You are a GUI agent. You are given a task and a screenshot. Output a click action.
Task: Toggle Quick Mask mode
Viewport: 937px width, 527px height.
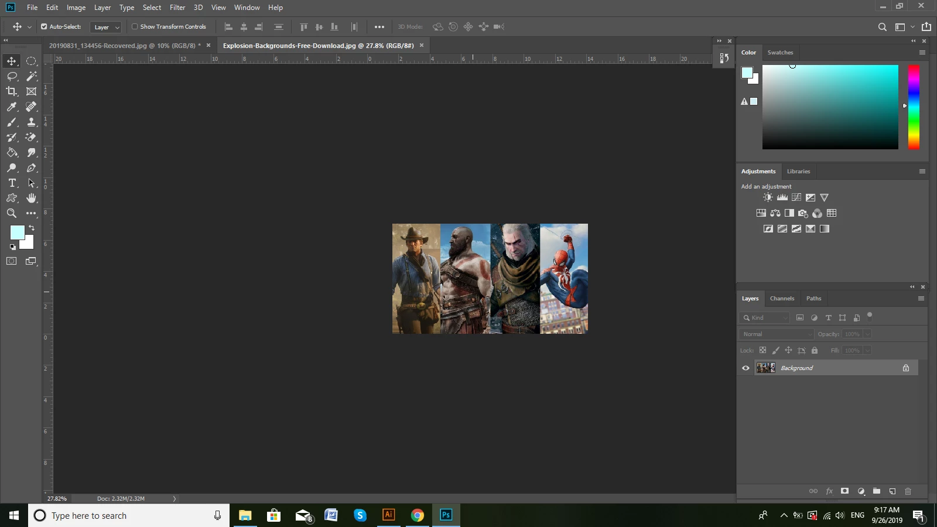[x=12, y=261]
